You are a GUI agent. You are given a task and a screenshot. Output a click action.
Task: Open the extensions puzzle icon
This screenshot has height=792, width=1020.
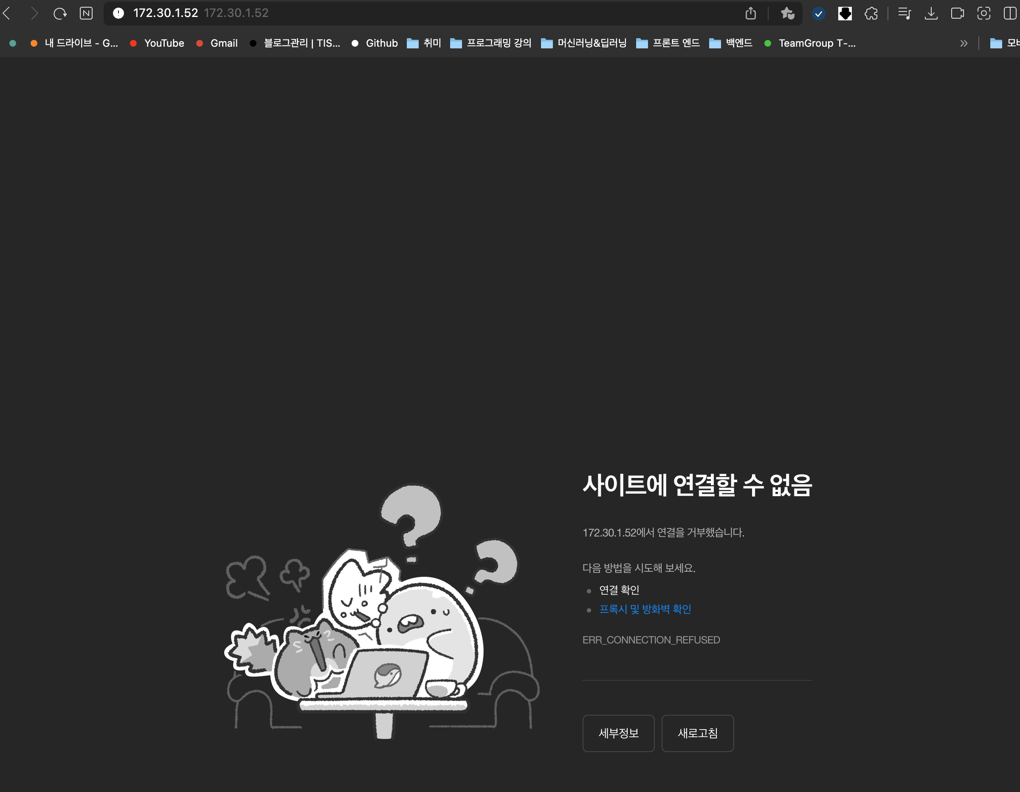pyautogui.click(x=871, y=13)
